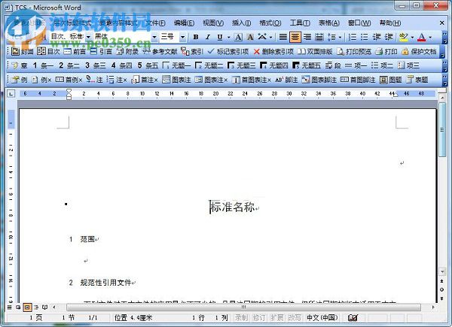This screenshot has width=452, height=327.
Task: Open the 插入(I) menu
Action: click(x=241, y=23)
